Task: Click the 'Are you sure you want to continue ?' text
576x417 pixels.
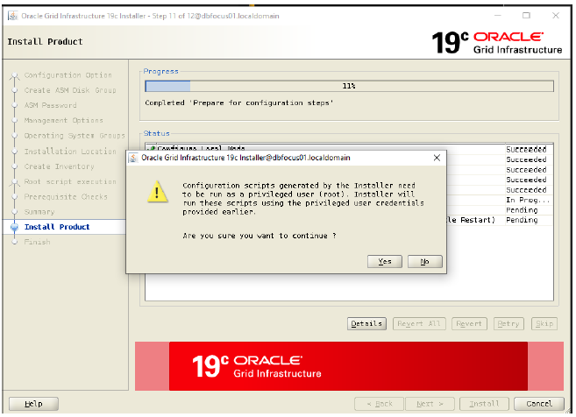Action: pos(260,236)
